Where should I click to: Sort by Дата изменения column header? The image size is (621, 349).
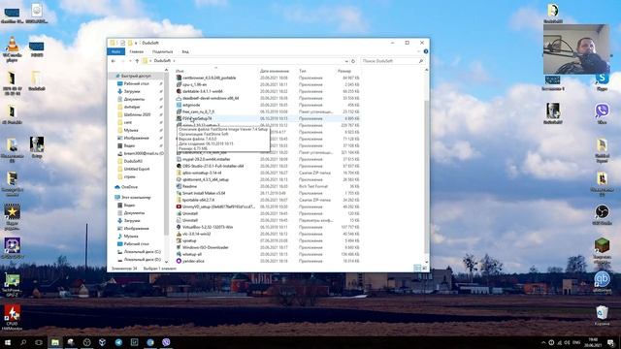pos(275,71)
